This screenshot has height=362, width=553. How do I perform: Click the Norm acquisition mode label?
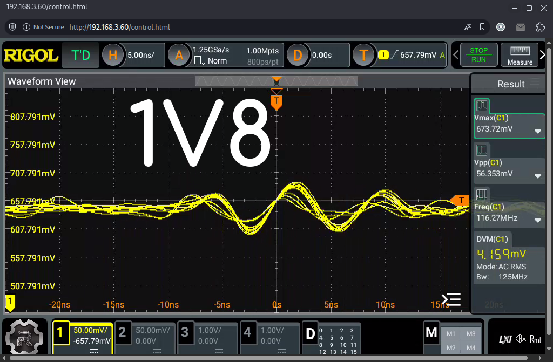(x=217, y=60)
